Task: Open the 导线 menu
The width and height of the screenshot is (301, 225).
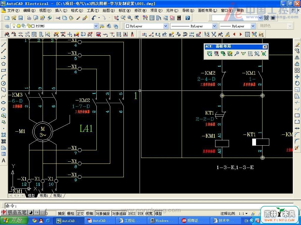Action: (188, 11)
